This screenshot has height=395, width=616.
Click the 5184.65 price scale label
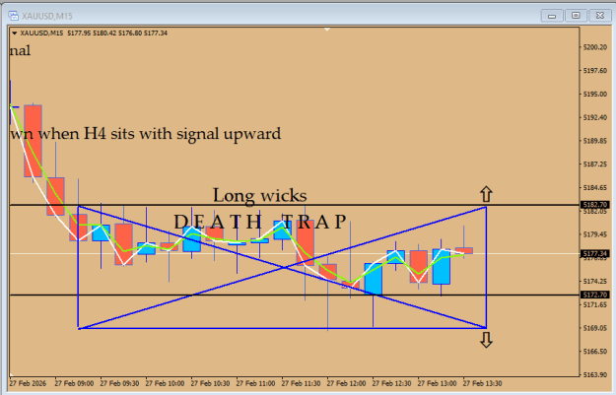595,188
